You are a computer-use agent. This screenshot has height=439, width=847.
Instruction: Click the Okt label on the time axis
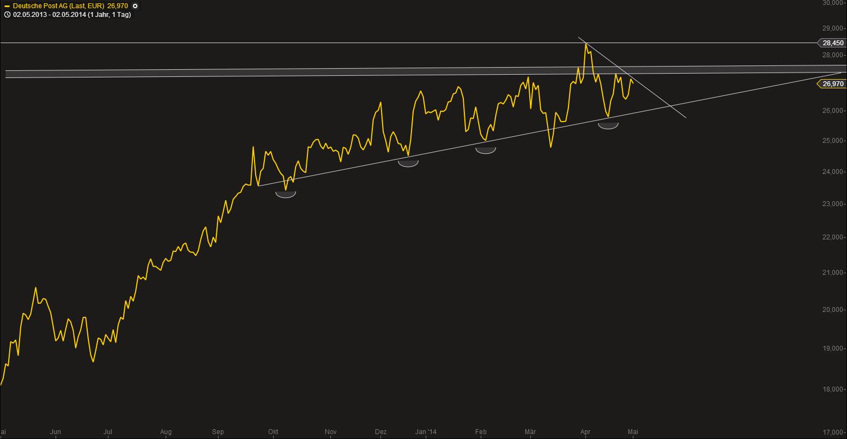(273, 432)
